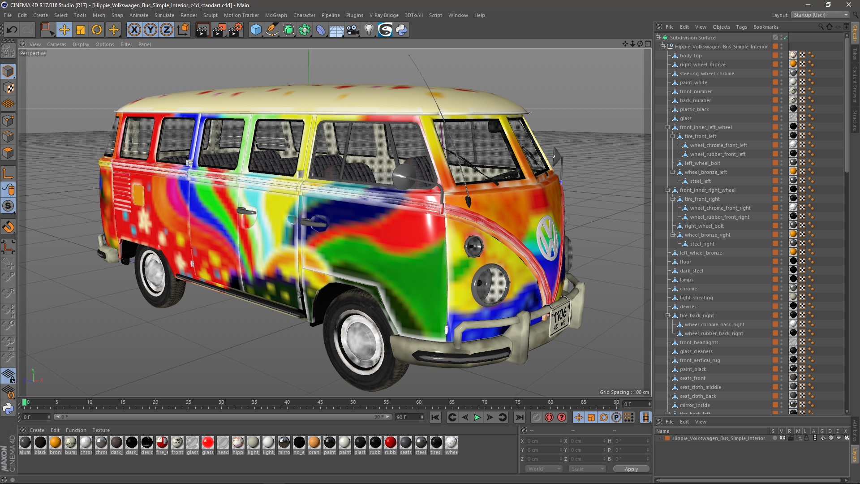Collapse front_inner_right_wheel tree node
Screen dimensions: 860x484
pyautogui.click(x=668, y=190)
